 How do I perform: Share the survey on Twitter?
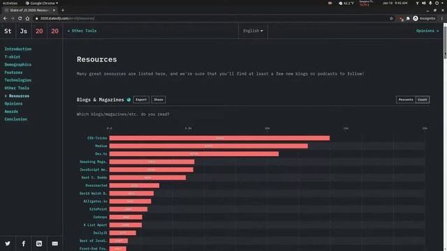8,243
